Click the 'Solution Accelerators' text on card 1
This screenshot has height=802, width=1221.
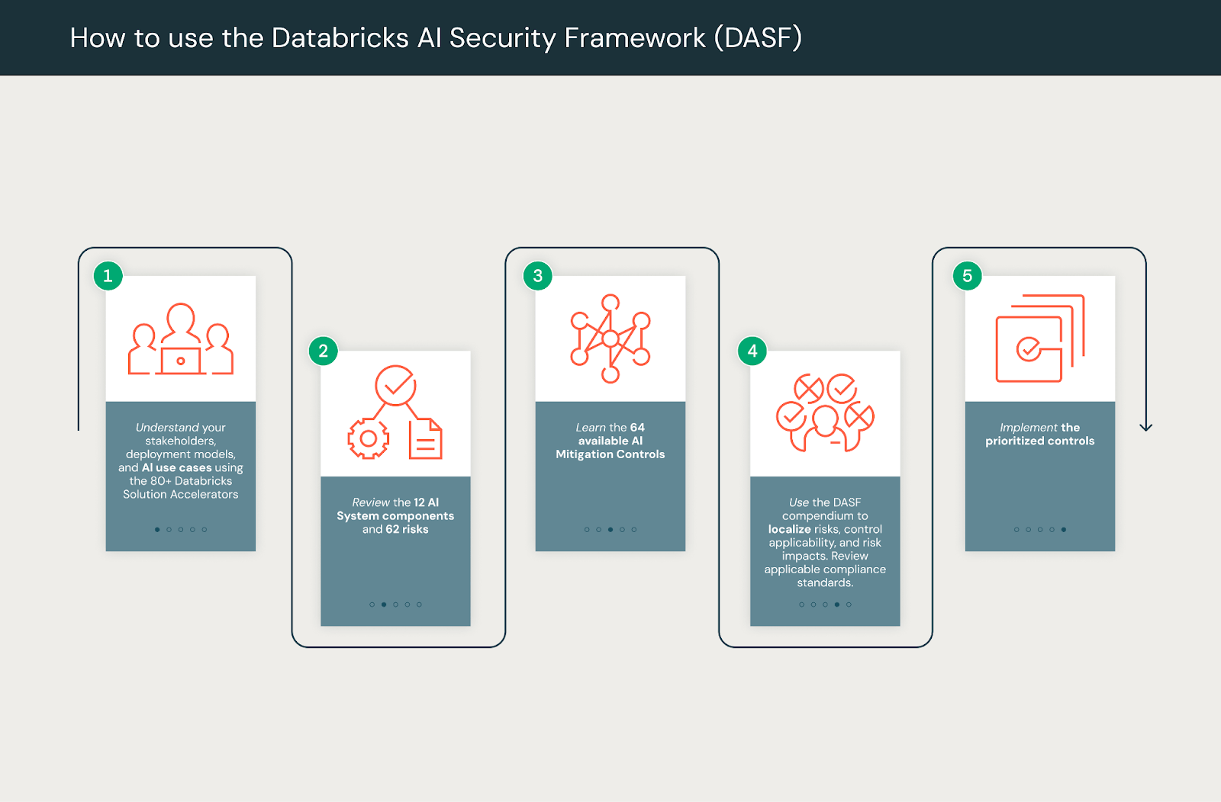pyautogui.click(x=181, y=494)
